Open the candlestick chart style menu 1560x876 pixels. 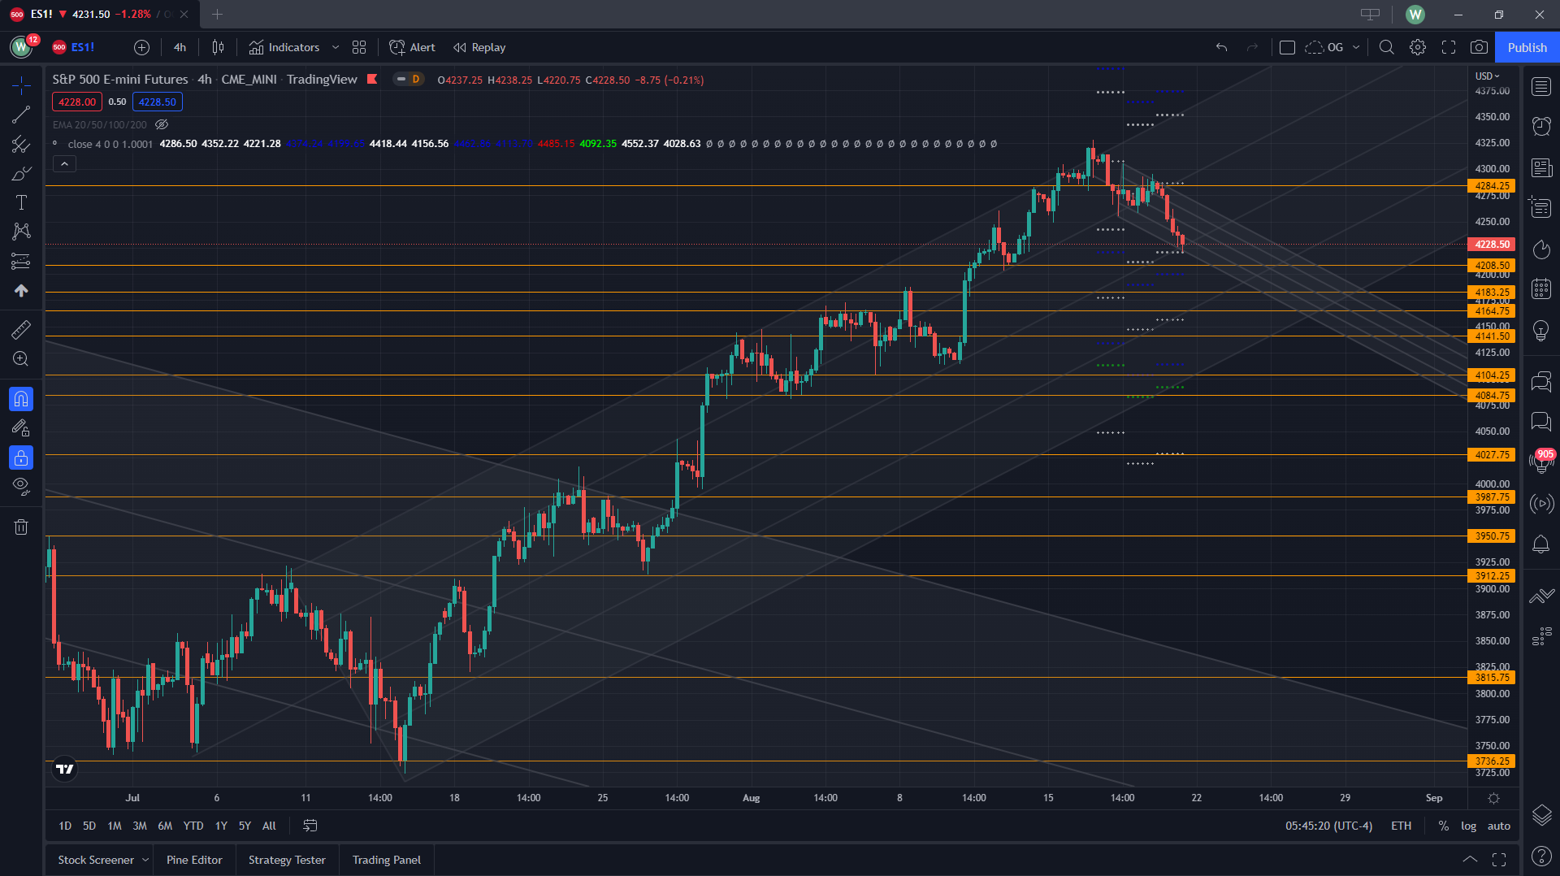tap(218, 47)
